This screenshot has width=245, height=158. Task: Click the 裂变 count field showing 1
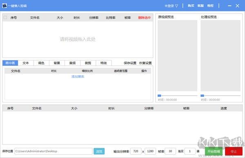pos(190,151)
